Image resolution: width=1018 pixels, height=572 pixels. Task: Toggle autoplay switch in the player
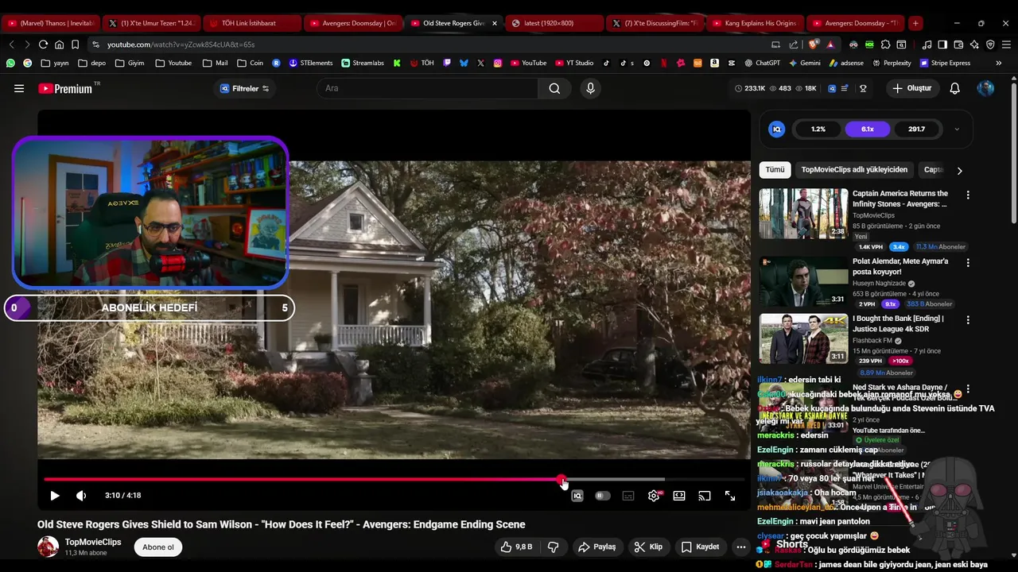pos(603,496)
